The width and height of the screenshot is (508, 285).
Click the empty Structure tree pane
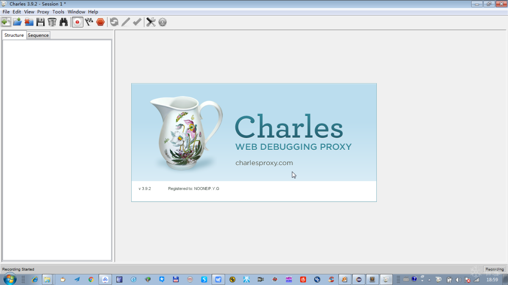[x=57, y=150]
